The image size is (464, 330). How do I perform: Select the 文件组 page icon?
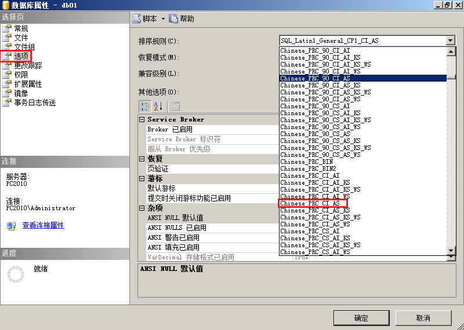[7, 47]
